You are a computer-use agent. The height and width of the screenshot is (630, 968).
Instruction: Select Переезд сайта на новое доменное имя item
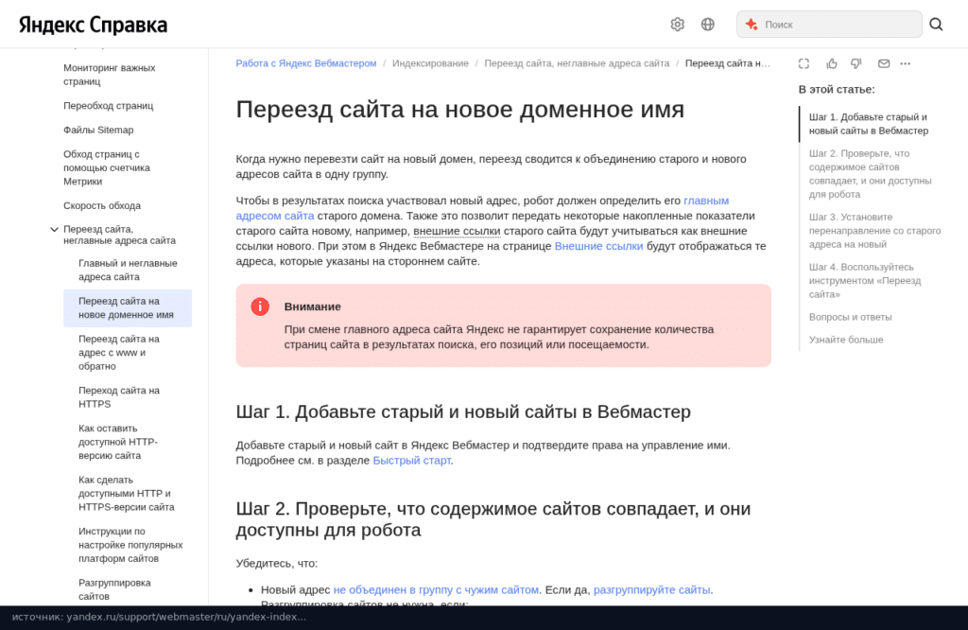[x=128, y=308]
